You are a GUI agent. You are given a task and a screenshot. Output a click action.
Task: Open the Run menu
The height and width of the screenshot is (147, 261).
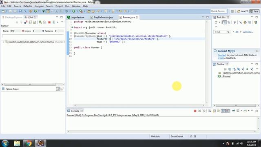(x=67, y=6)
